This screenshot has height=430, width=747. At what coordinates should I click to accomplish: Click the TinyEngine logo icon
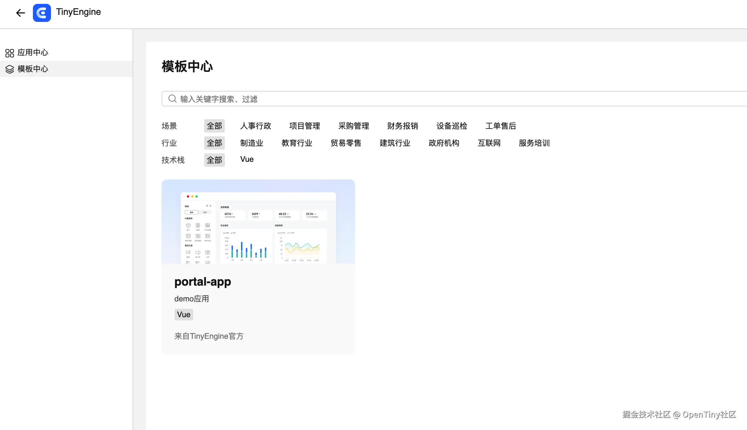point(42,13)
